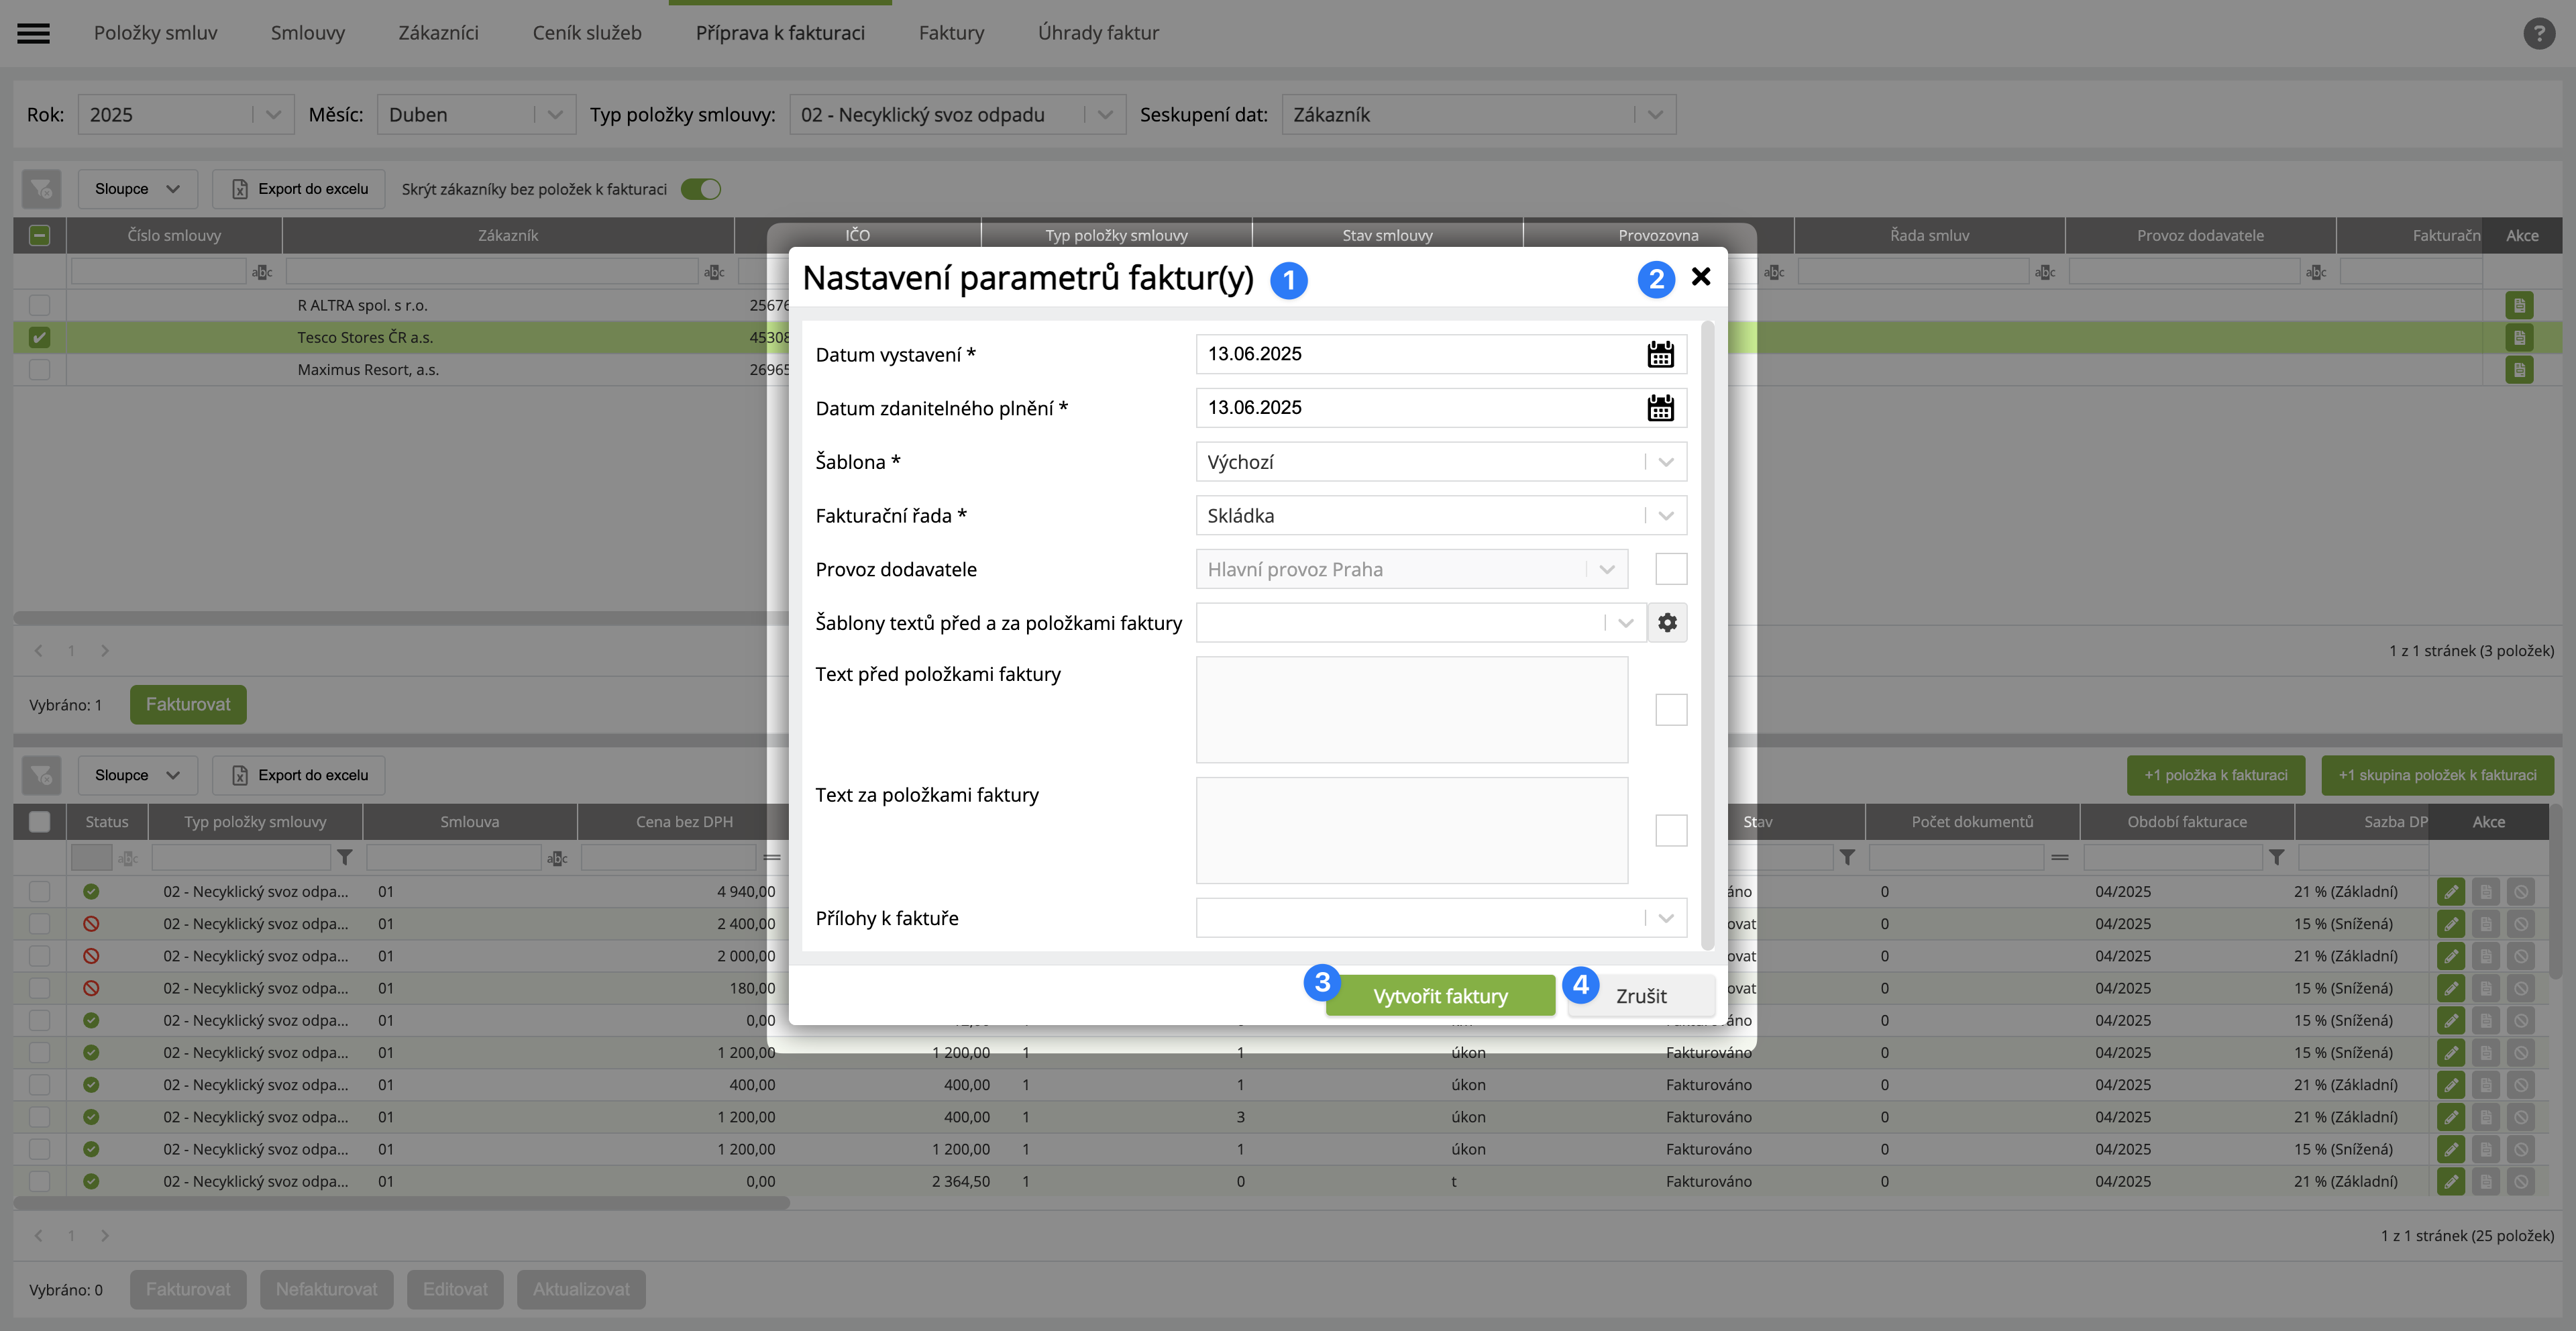Viewport: 2576px width, 1331px height.
Task: Click gear icon beside Šablony textů field
Action: 1667,623
